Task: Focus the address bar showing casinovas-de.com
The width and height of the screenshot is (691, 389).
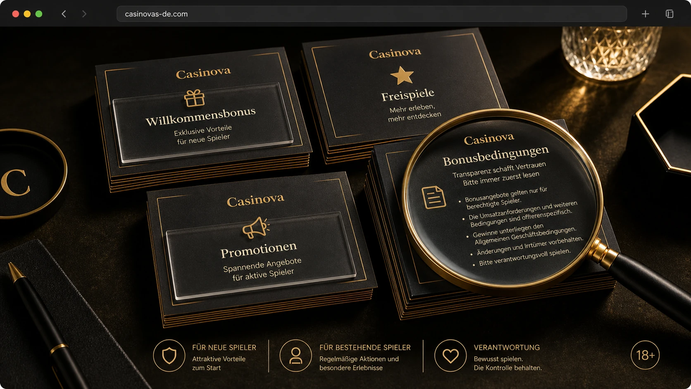Action: (372, 14)
